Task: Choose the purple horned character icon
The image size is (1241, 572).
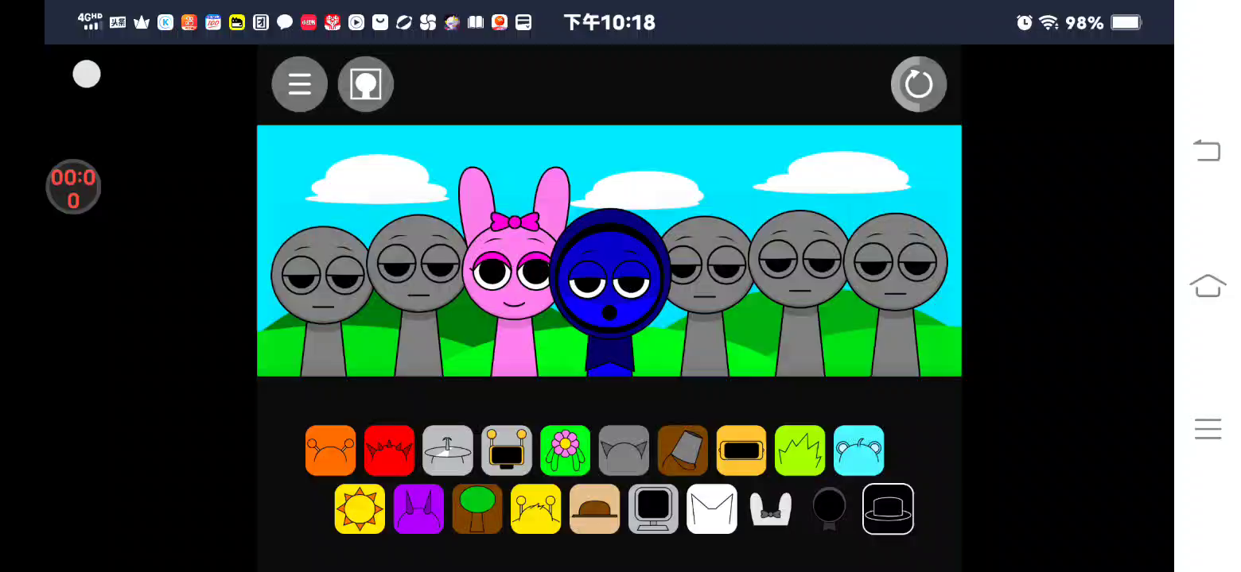Action: tap(418, 509)
